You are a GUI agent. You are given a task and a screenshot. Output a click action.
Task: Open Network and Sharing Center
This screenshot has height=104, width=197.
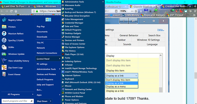tap(78, 90)
